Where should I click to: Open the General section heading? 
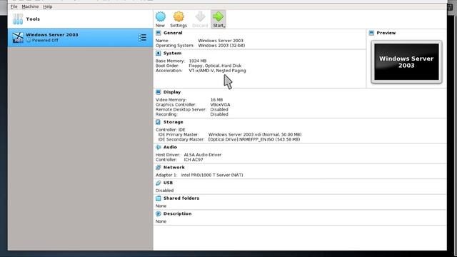pos(173,33)
